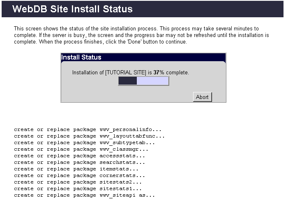Image resolution: width=295 pixels, height=200 pixels.
Task: Click the itemstats package log line
Action: (76, 169)
